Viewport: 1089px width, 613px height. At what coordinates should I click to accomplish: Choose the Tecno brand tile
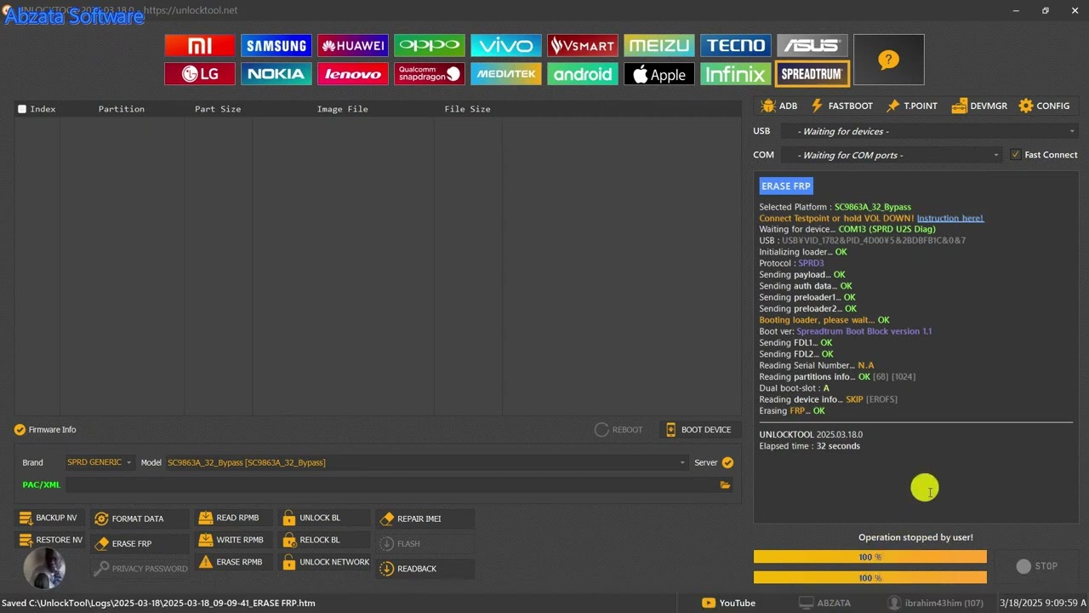click(x=736, y=46)
